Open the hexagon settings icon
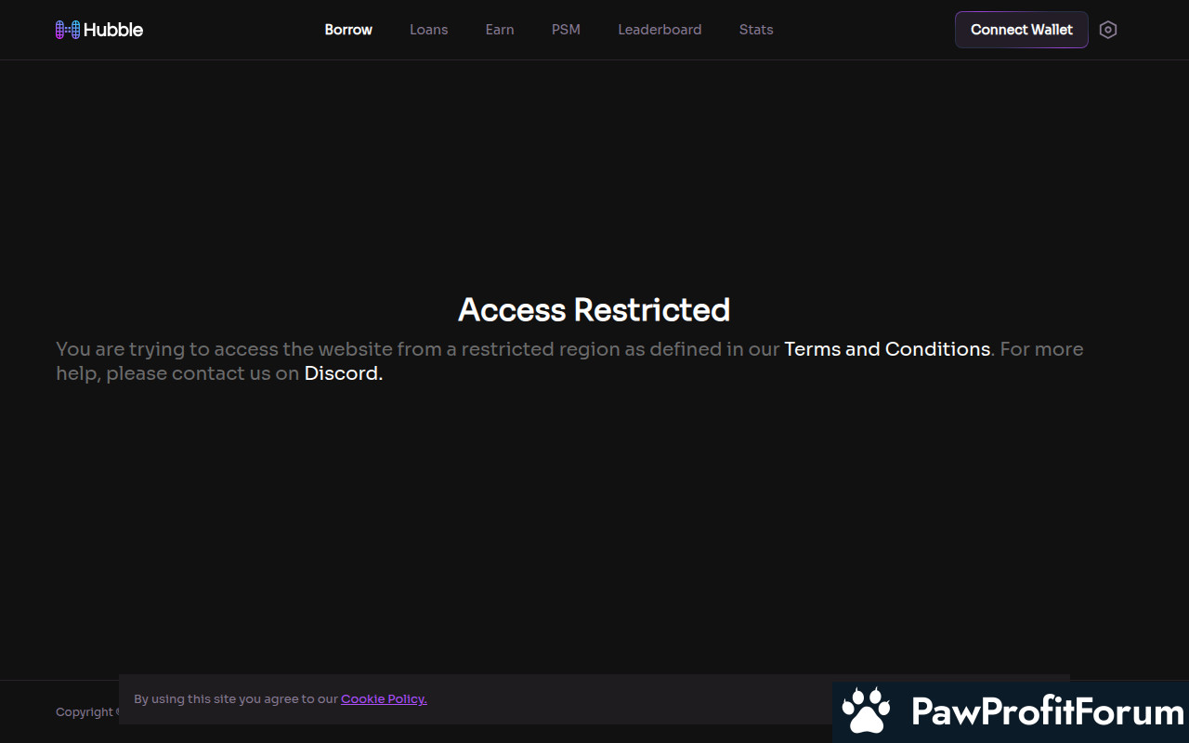Screen dimensions: 1189x743 [x=1107, y=30]
